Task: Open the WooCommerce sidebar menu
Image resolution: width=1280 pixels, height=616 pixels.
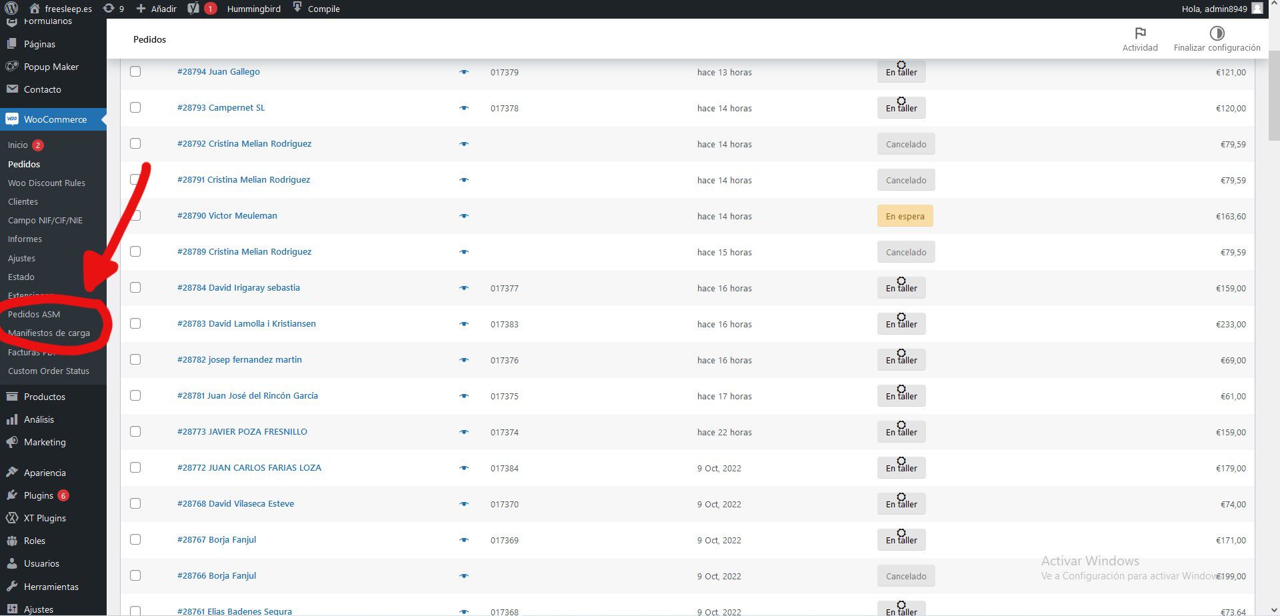Action: click(53, 119)
